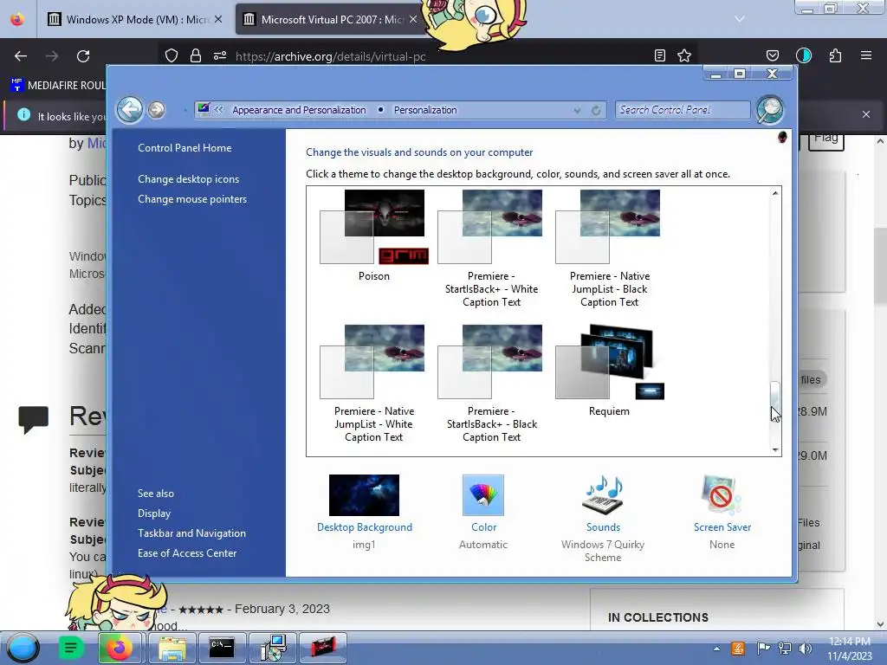Click the Firefox account/profile circle icon
887x665 pixels.
pos(804,55)
